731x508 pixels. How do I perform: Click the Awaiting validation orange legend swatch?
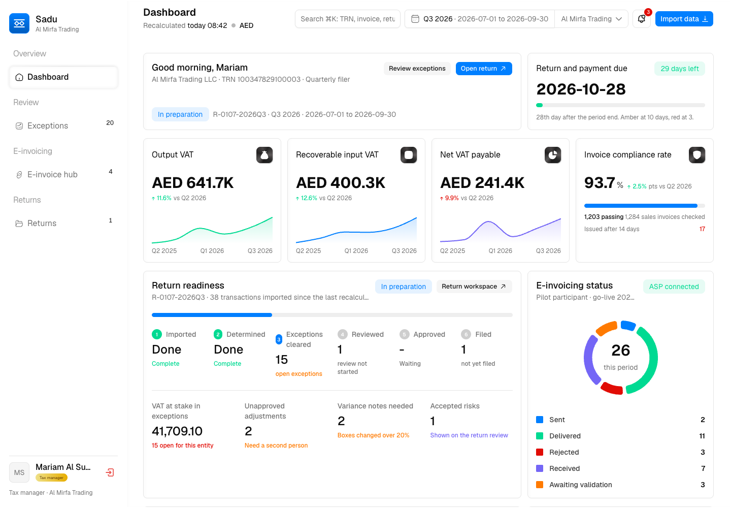(x=540, y=485)
